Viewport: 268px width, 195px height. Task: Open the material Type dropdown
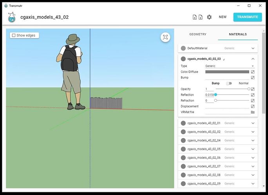[x=230, y=66]
